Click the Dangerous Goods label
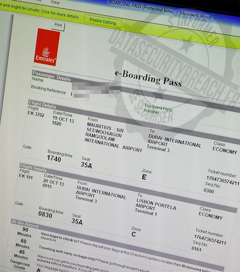The height and width of the screenshot is (272, 240). [x=20, y=265]
